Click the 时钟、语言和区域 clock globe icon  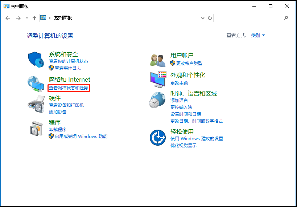point(157,100)
